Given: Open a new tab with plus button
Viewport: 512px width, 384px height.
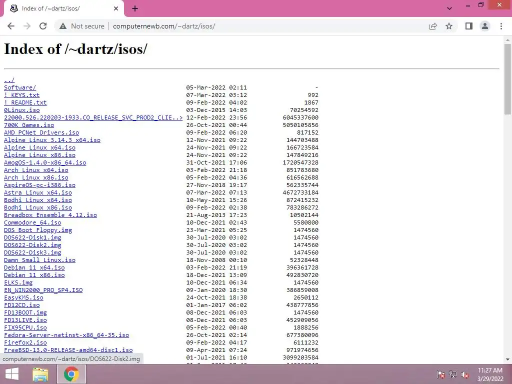Looking at the screenshot, I should click(x=135, y=8).
